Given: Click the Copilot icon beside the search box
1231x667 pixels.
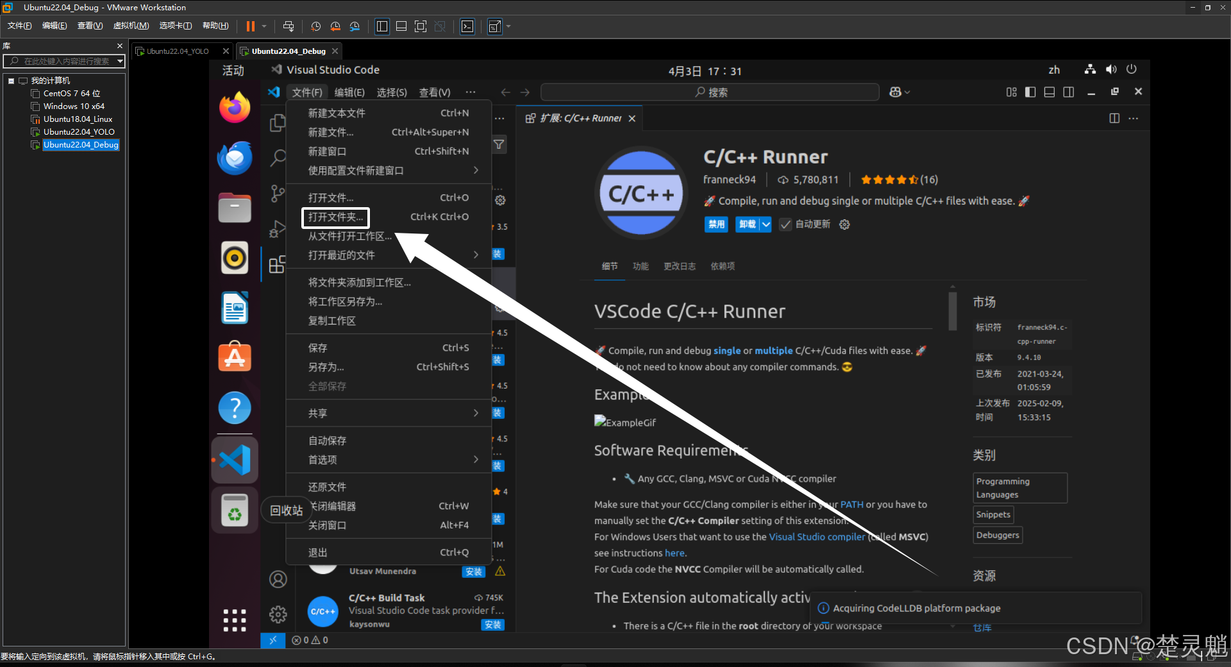Looking at the screenshot, I should 896,92.
